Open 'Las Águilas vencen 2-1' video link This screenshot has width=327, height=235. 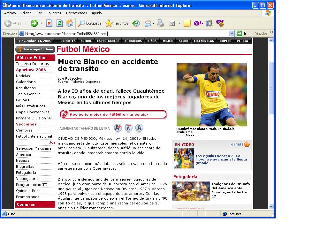click(221, 159)
